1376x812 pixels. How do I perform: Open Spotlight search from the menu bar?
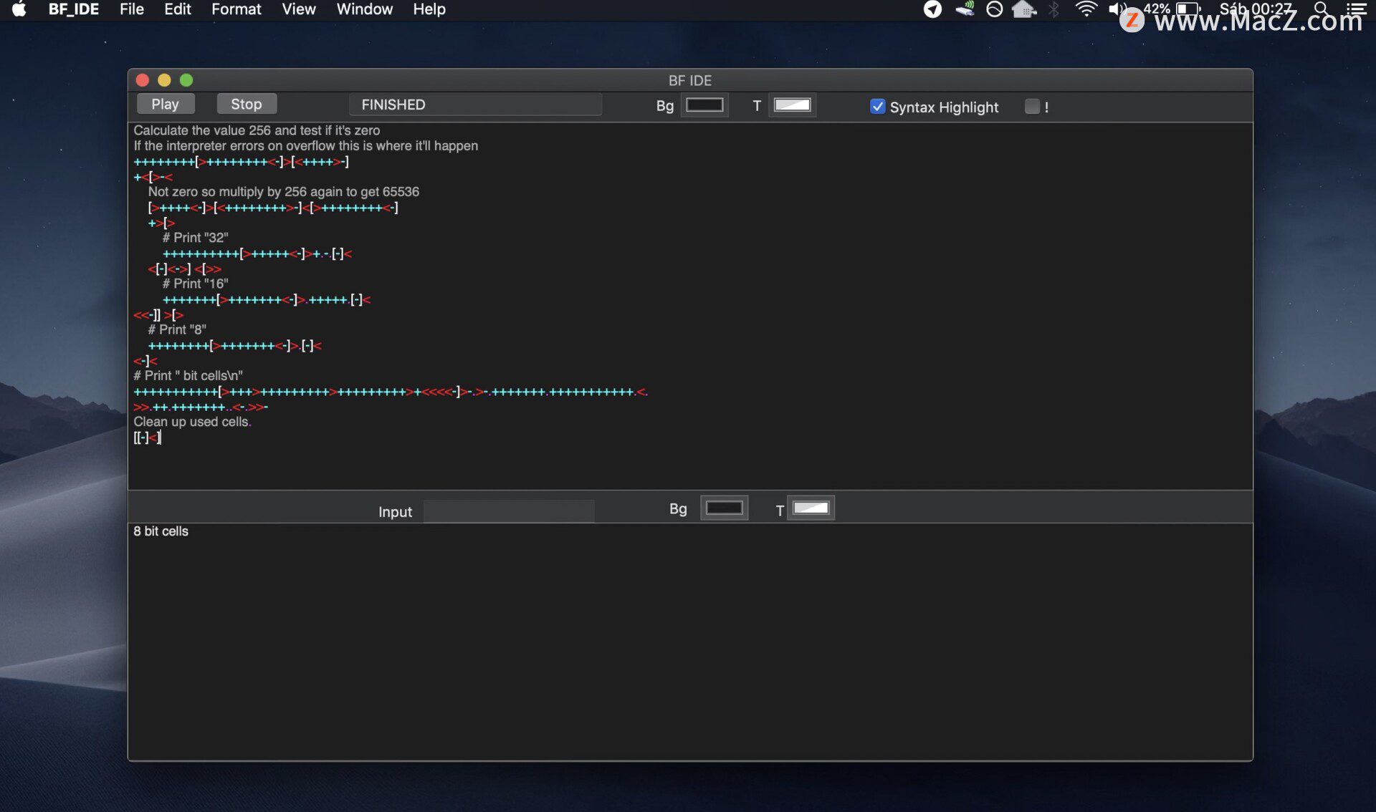tap(1319, 10)
